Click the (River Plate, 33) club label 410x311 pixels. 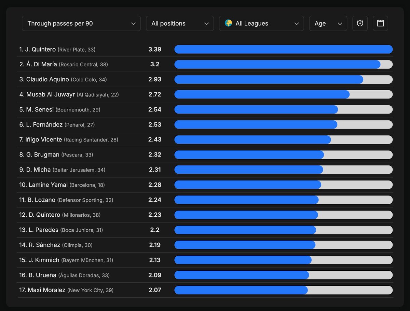pos(77,50)
